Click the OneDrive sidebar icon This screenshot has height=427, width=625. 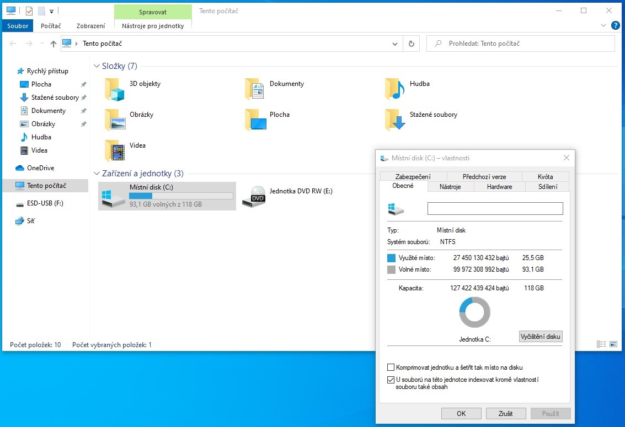click(x=19, y=167)
